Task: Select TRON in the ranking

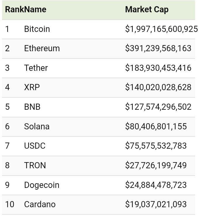Action: pyautogui.click(x=35, y=165)
